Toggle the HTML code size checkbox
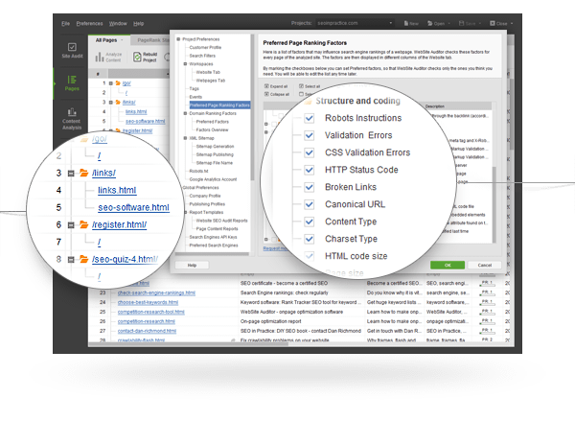575x421 pixels. pyautogui.click(x=310, y=256)
